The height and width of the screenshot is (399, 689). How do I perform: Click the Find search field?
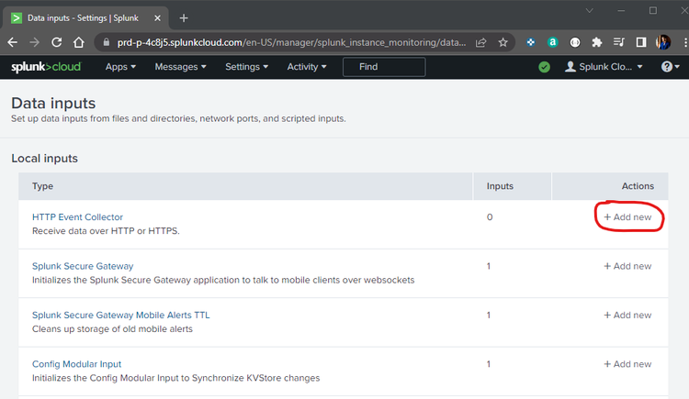(x=383, y=67)
